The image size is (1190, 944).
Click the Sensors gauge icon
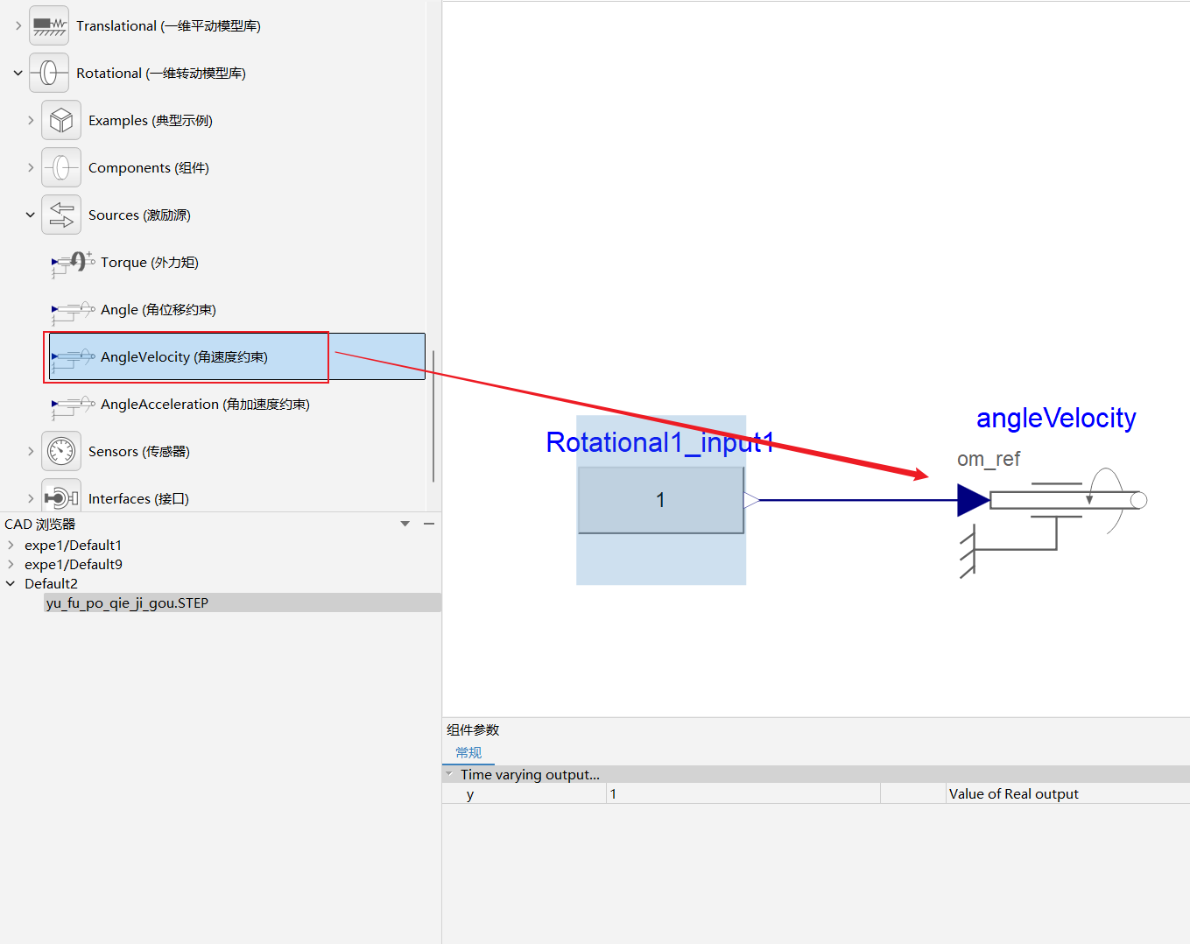(x=61, y=451)
